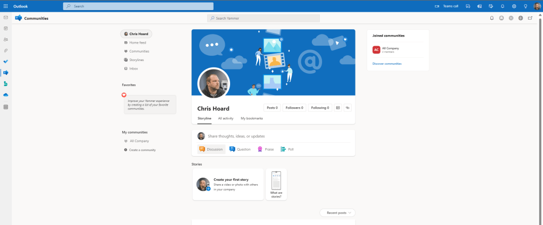
Task: Click the copy profile link icon
Action: point(347,108)
